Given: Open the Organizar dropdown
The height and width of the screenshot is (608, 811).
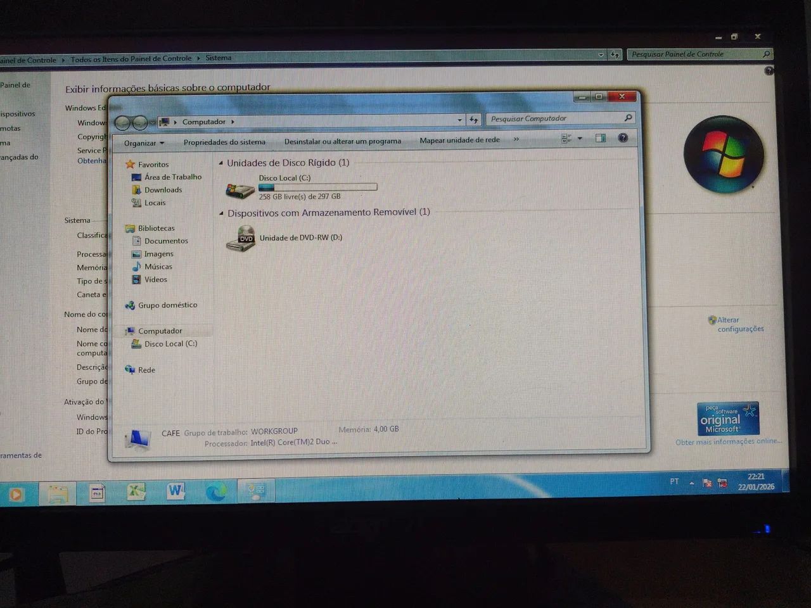Looking at the screenshot, I should tap(142, 143).
